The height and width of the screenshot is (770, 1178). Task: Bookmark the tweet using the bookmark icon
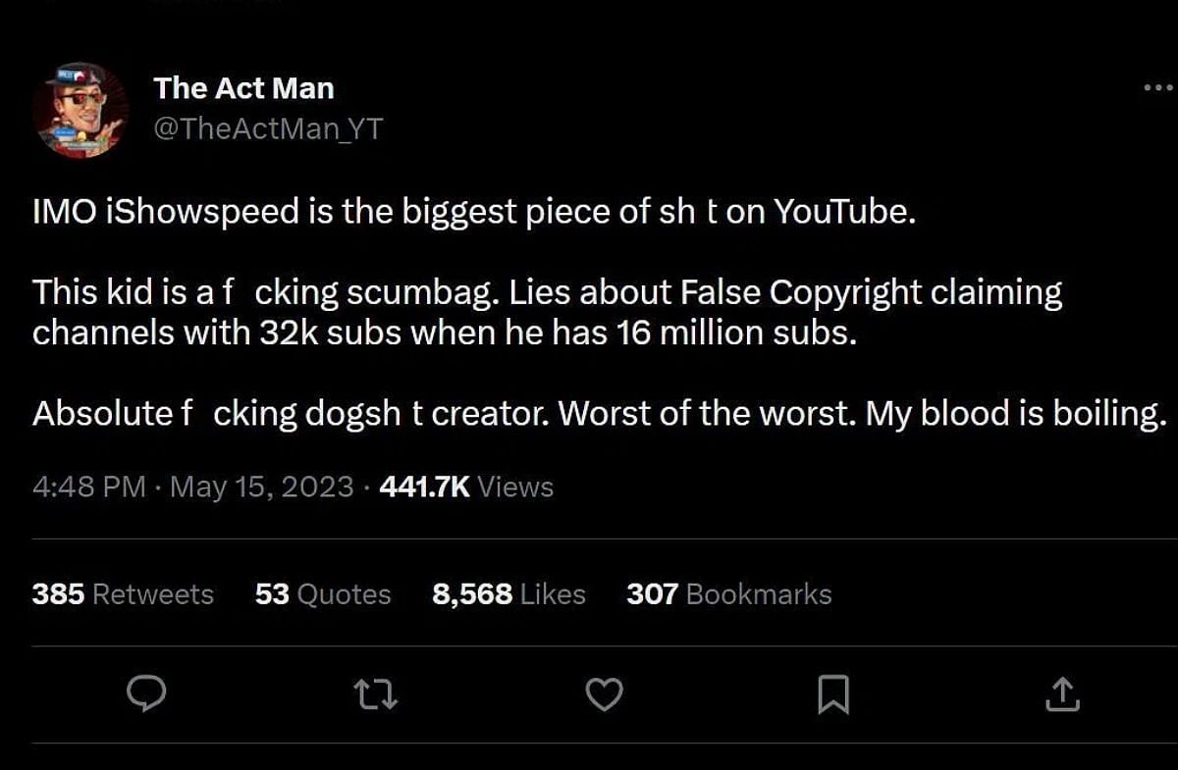[x=832, y=694]
